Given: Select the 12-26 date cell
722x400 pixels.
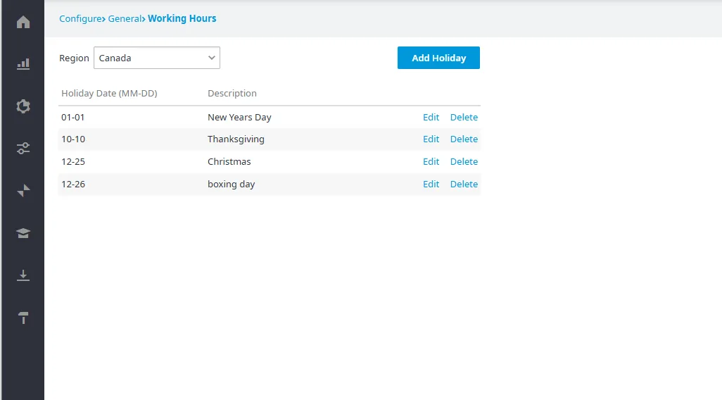Looking at the screenshot, I should tap(73, 184).
